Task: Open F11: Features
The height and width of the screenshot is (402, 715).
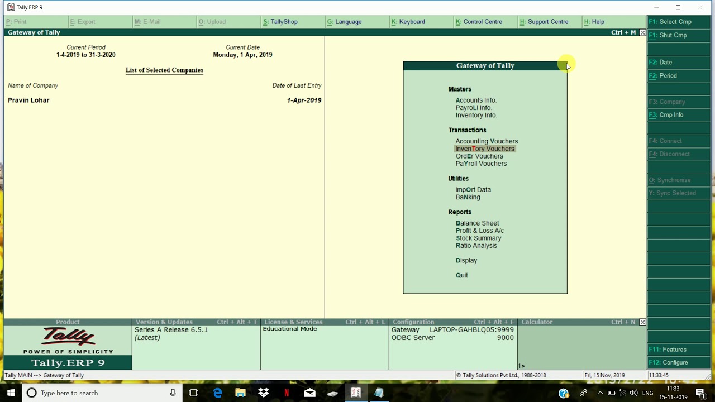Action: [x=679, y=350]
